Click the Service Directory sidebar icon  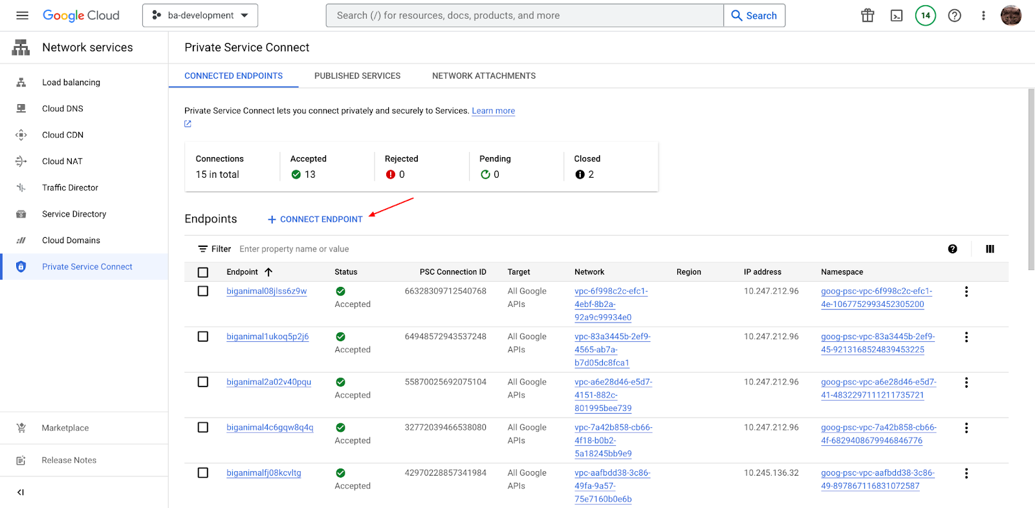21,214
